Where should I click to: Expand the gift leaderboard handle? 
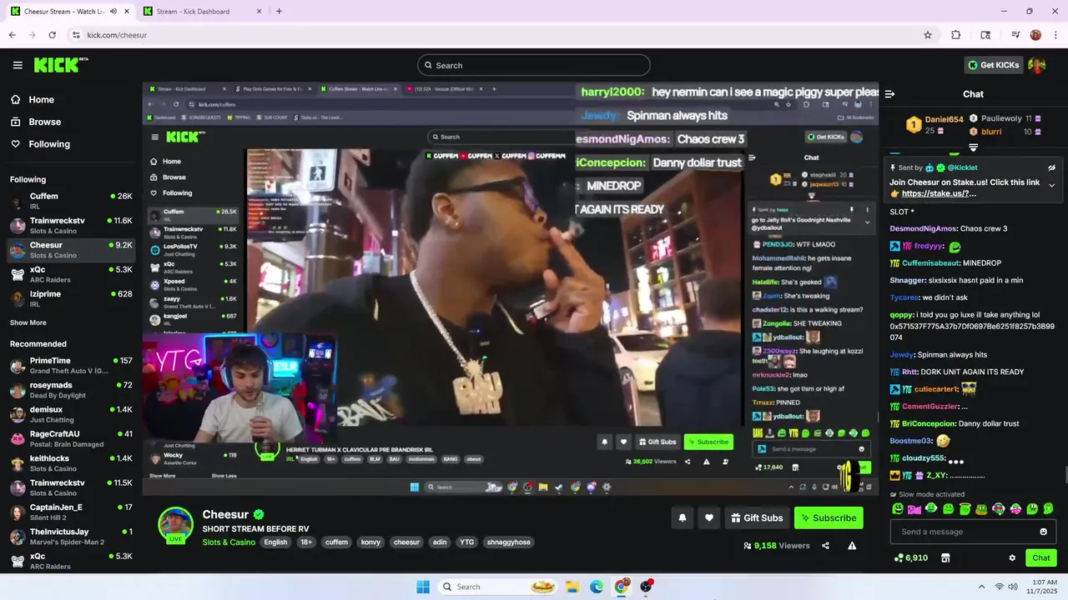pos(973,147)
